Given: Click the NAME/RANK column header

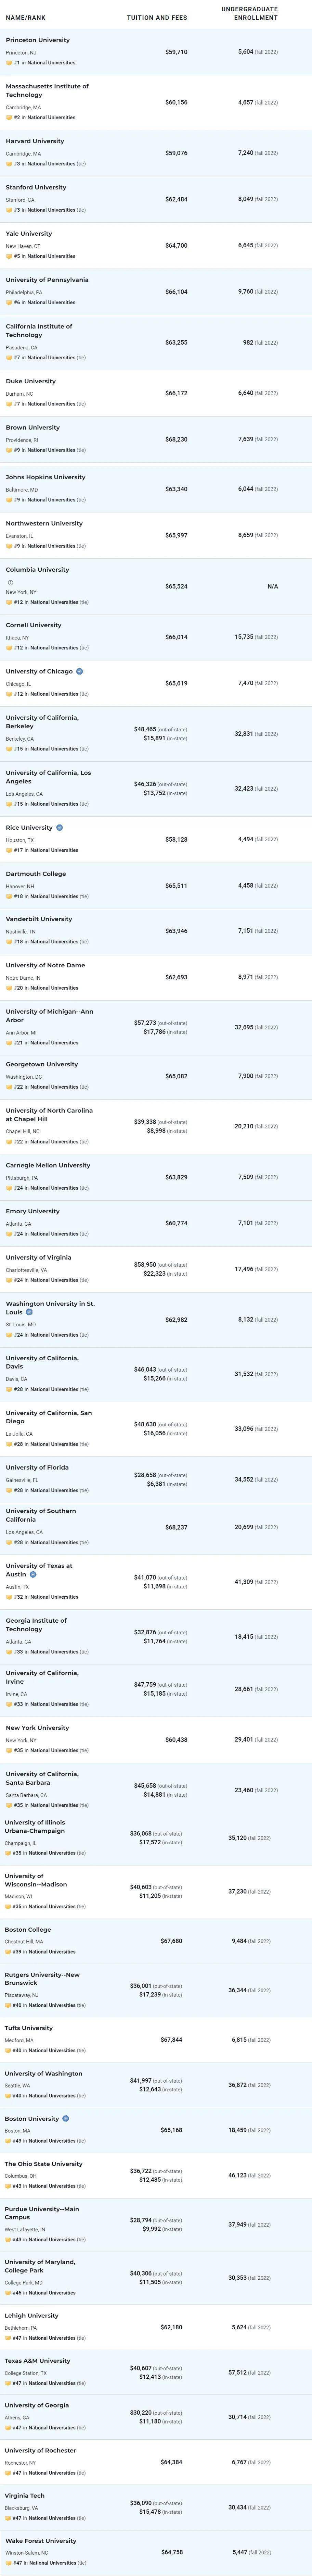Looking at the screenshot, I should click(x=26, y=18).
